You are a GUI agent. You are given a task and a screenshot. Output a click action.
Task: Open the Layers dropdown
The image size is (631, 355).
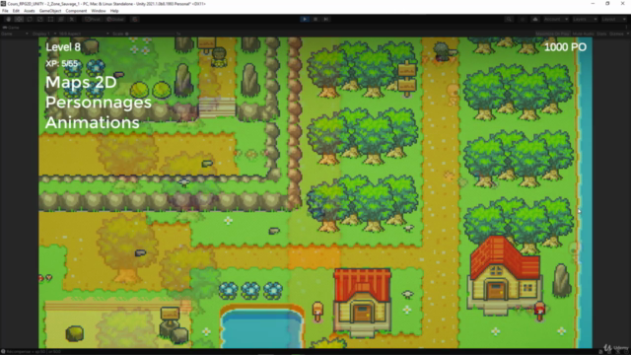coord(585,19)
